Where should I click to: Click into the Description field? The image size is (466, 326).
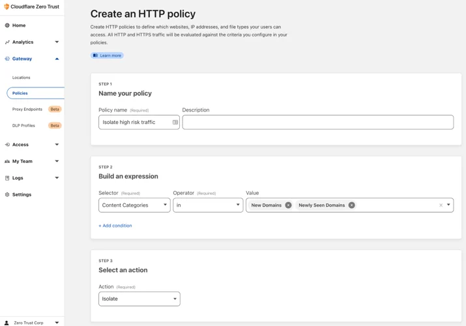(x=318, y=122)
